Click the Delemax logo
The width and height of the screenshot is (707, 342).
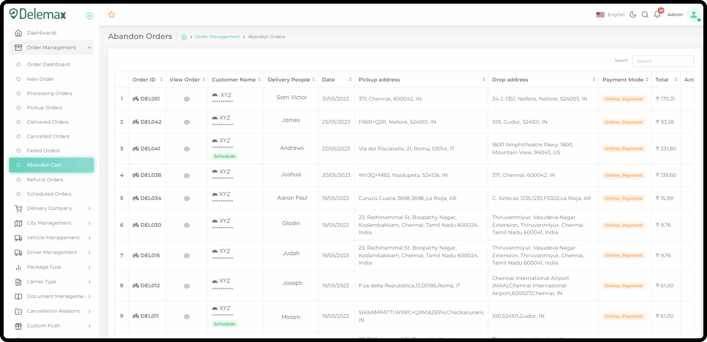pyautogui.click(x=38, y=14)
